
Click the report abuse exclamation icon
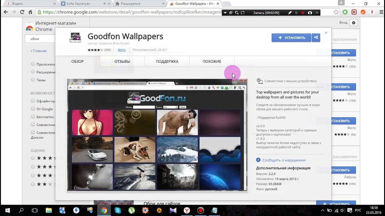click(258, 160)
